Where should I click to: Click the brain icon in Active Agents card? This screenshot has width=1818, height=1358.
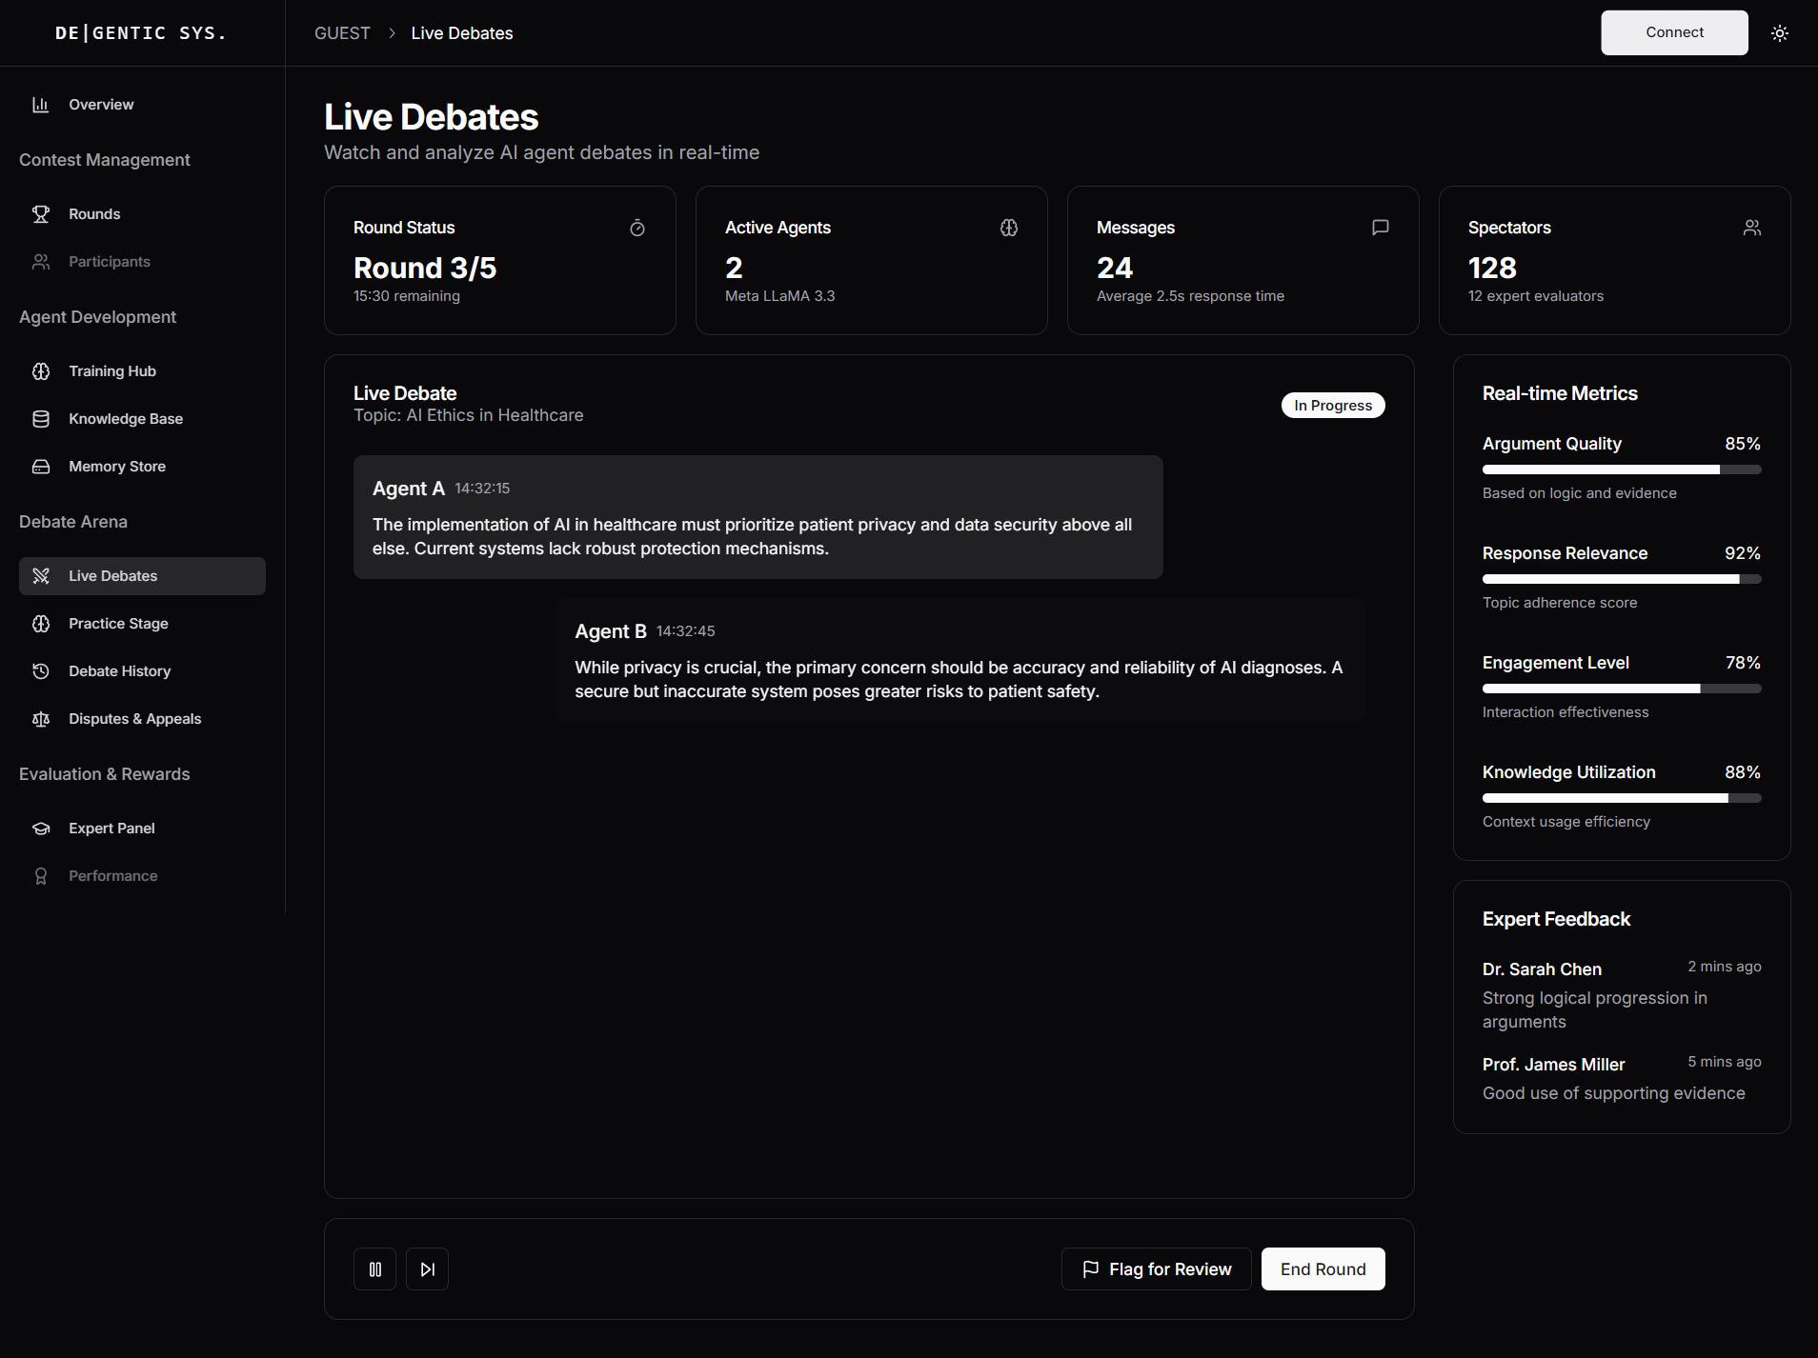(x=1009, y=228)
